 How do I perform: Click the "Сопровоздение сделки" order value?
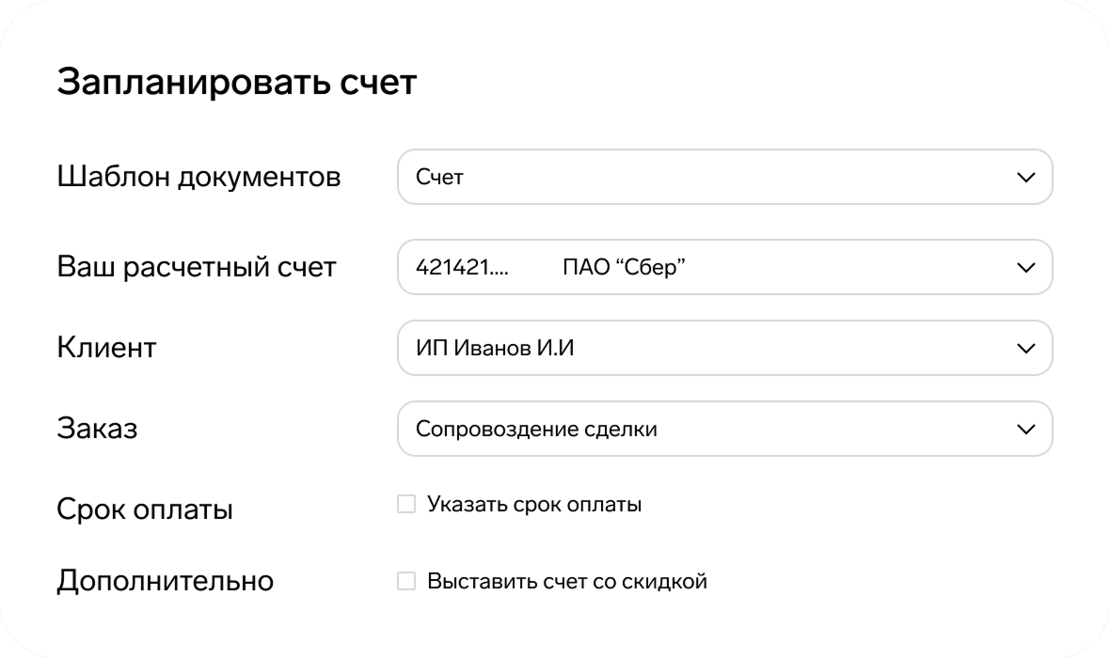click(x=537, y=429)
